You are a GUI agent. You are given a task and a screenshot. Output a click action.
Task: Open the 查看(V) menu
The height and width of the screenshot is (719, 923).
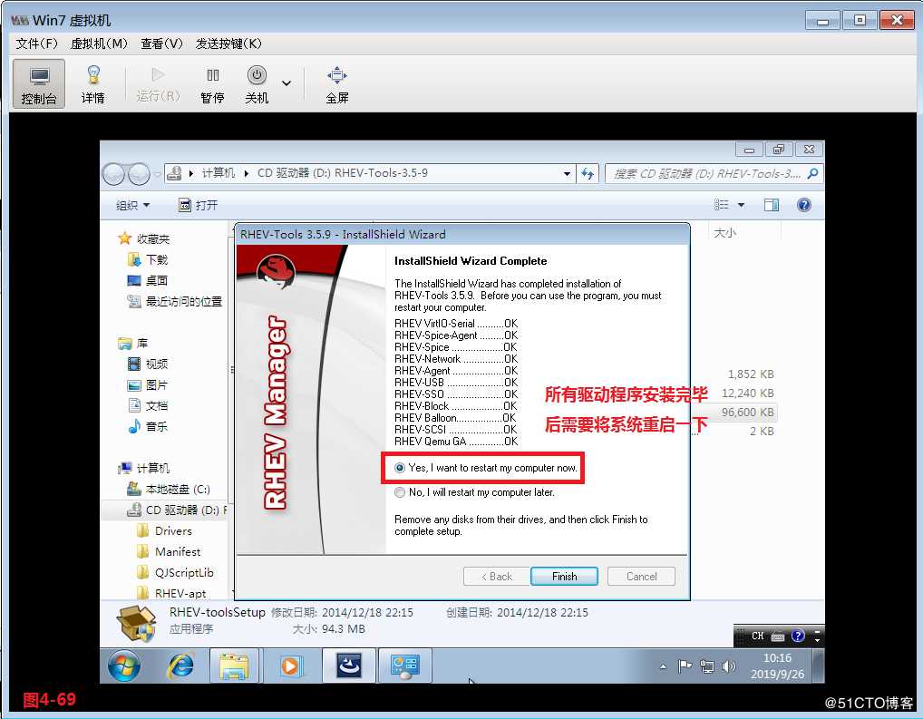pyautogui.click(x=162, y=44)
